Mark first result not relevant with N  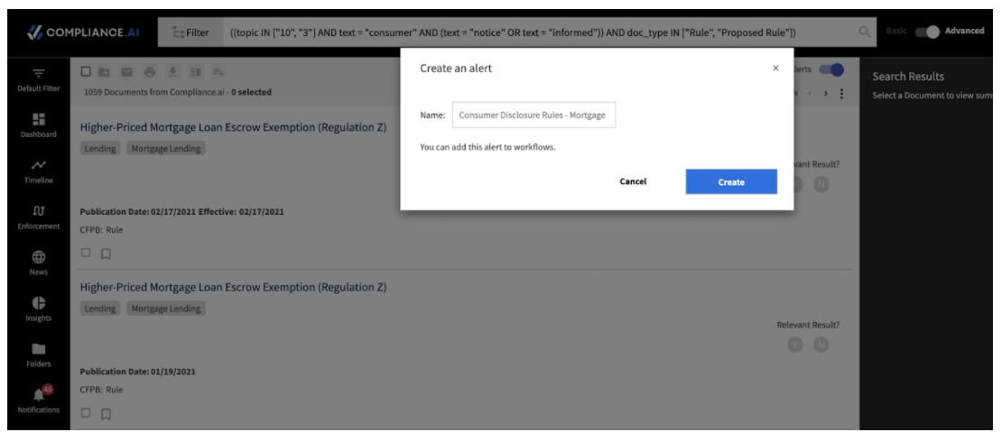pyautogui.click(x=821, y=185)
